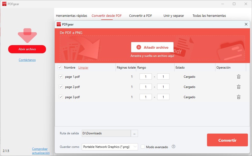Click the red download arrow graphic in sidebar
252x156 pixels.
pos(27,35)
